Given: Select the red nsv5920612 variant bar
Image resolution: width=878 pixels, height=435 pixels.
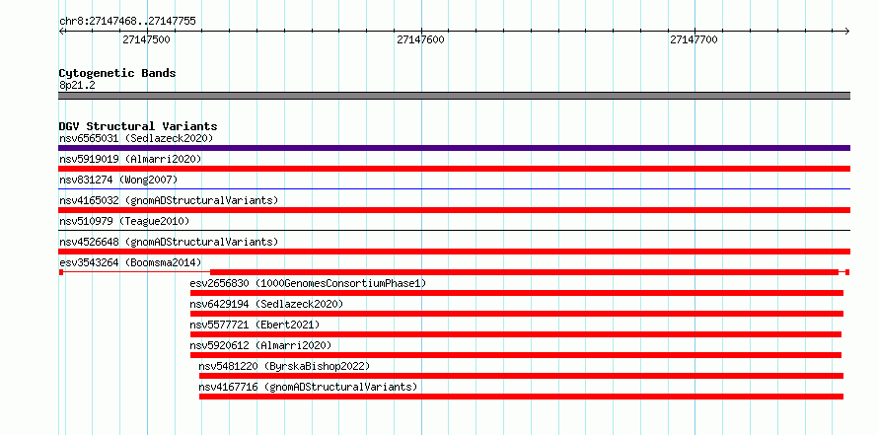Looking at the screenshot, I should (516, 355).
